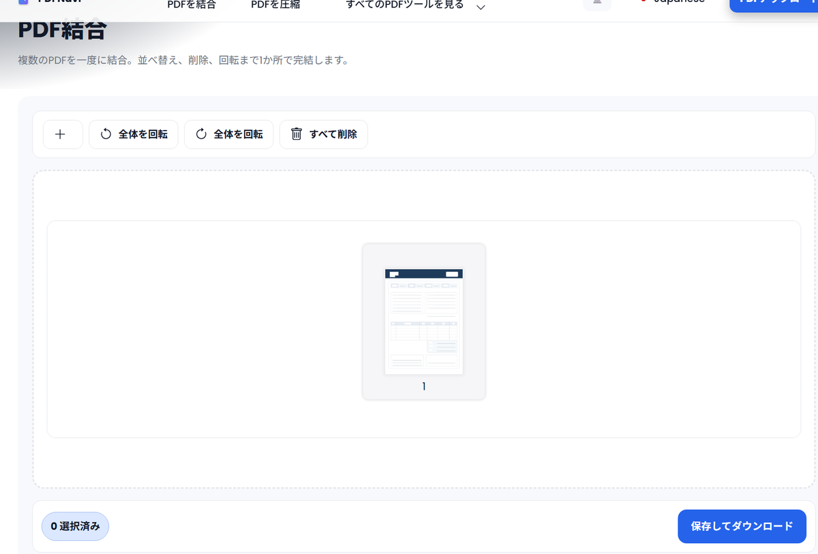This screenshot has height=554, width=818.
Task: Click the chevron next to すべてのPDFツールを見る
Action: [x=481, y=5]
